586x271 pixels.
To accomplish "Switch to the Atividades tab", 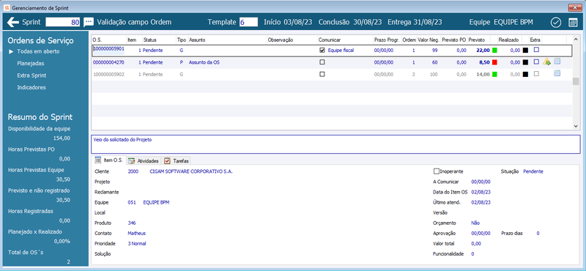I will pyautogui.click(x=144, y=160).
